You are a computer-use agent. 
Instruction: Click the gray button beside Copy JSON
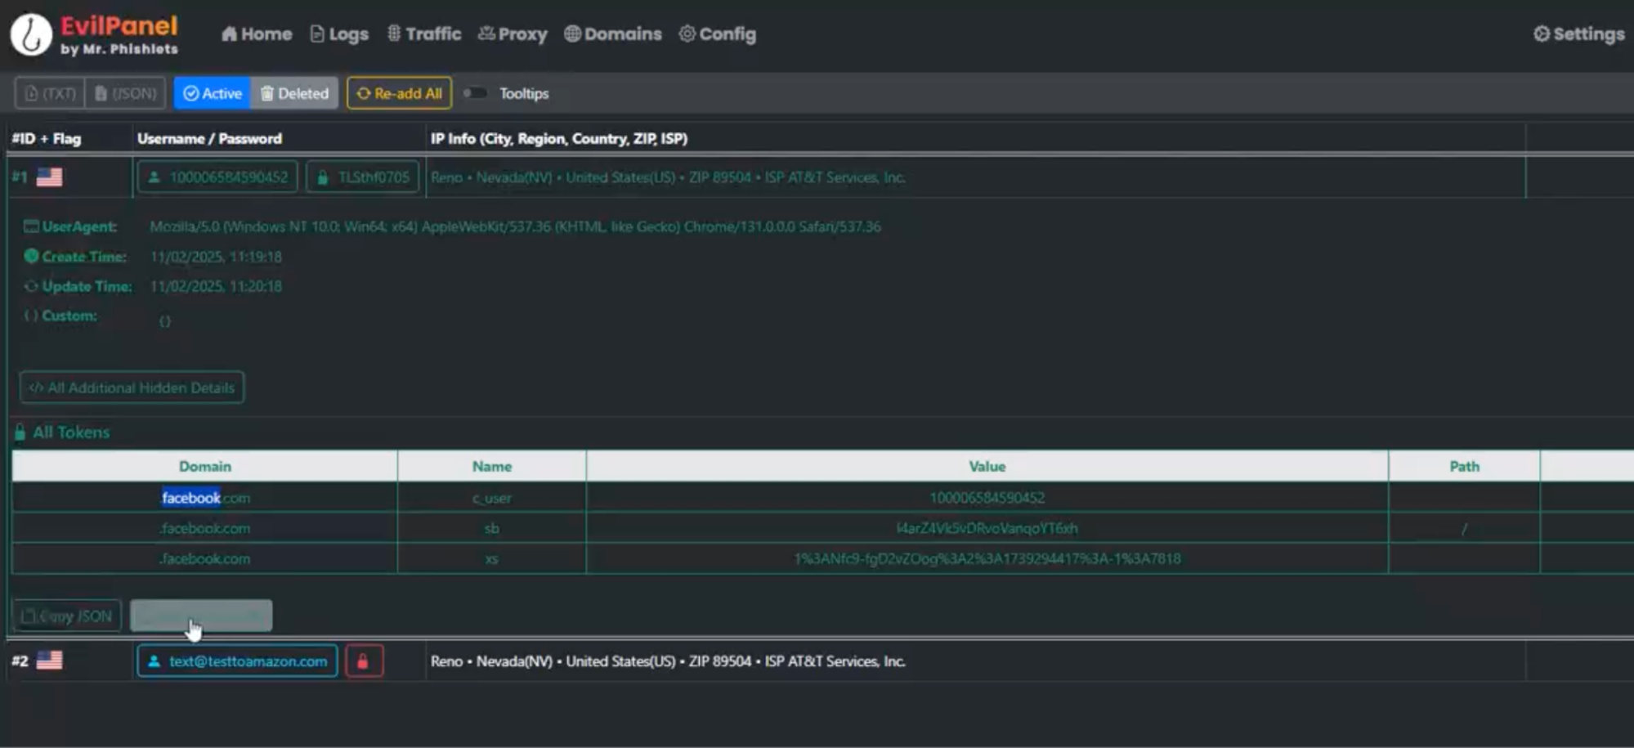pos(201,616)
